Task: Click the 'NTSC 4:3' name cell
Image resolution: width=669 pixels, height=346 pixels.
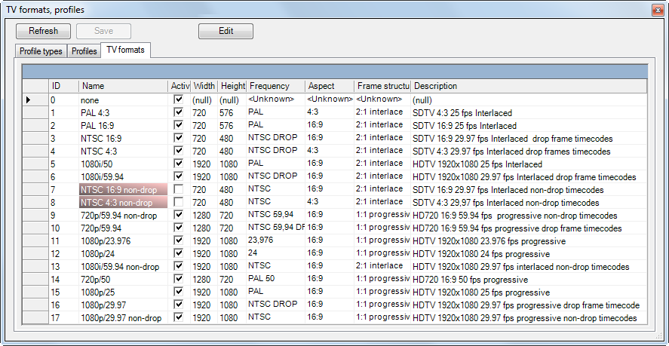Action: click(x=124, y=152)
